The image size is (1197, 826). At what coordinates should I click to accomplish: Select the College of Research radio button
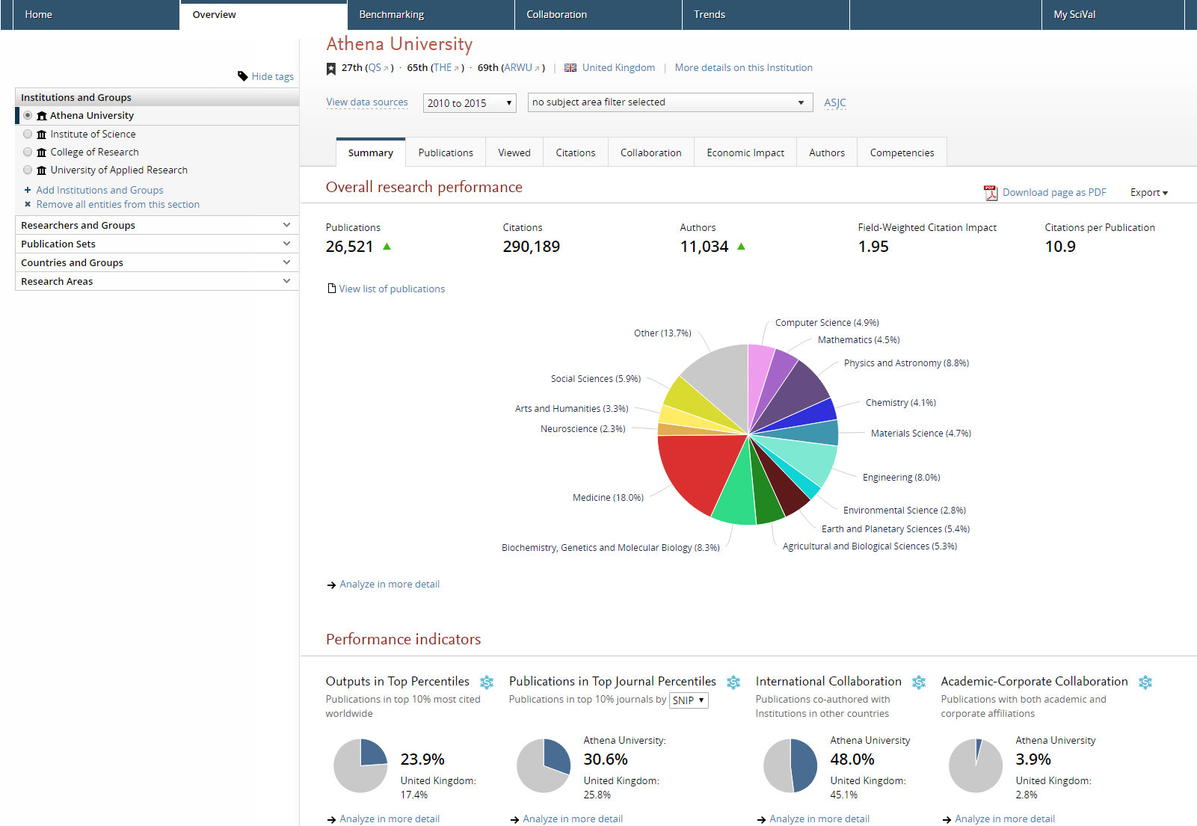coord(28,152)
